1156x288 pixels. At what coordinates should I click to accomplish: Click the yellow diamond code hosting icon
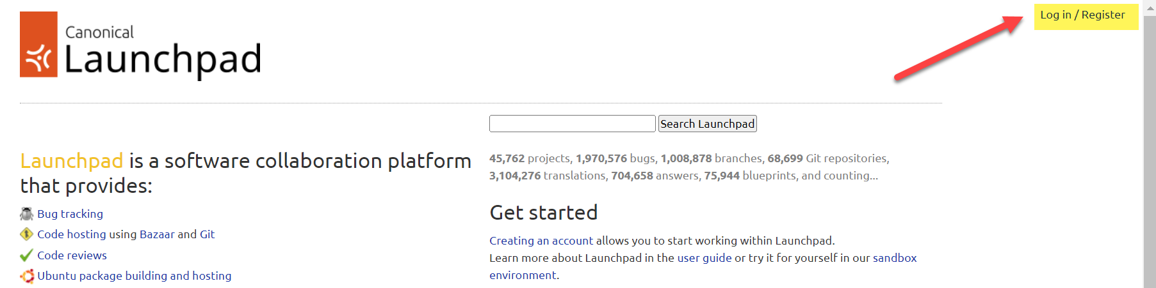tap(26, 234)
